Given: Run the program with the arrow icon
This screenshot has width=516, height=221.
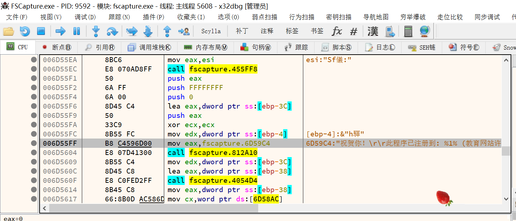Looking at the screenshot, I should click(x=61, y=31).
